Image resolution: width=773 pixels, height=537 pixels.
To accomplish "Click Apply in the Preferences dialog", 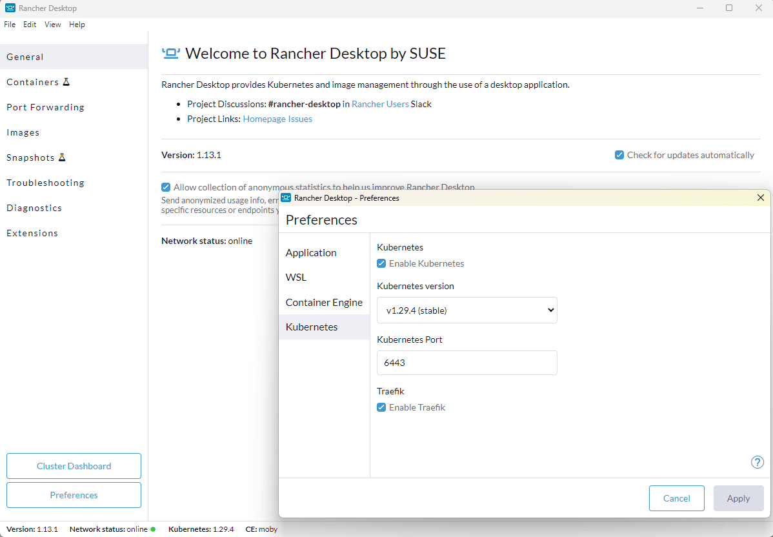I will 739,498.
